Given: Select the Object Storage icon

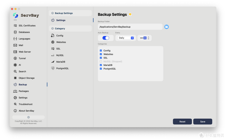Looking at the screenshot, I should click(x=15, y=78).
